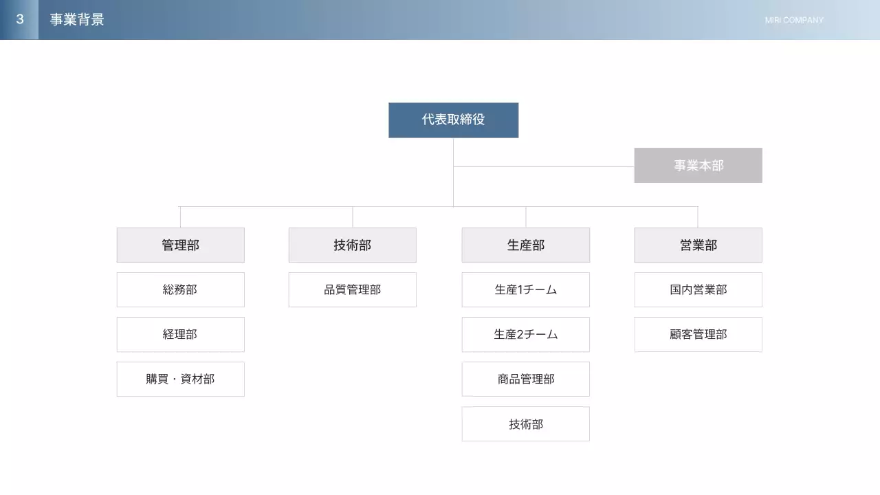This screenshot has width=880, height=495.
Task: Click the page number 3 in header
Action: (x=19, y=20)
